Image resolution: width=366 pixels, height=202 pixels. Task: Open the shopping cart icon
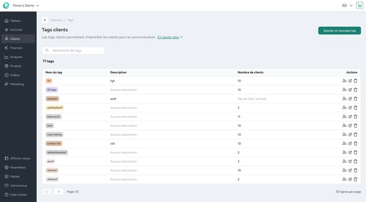click(x=360, y=5)
